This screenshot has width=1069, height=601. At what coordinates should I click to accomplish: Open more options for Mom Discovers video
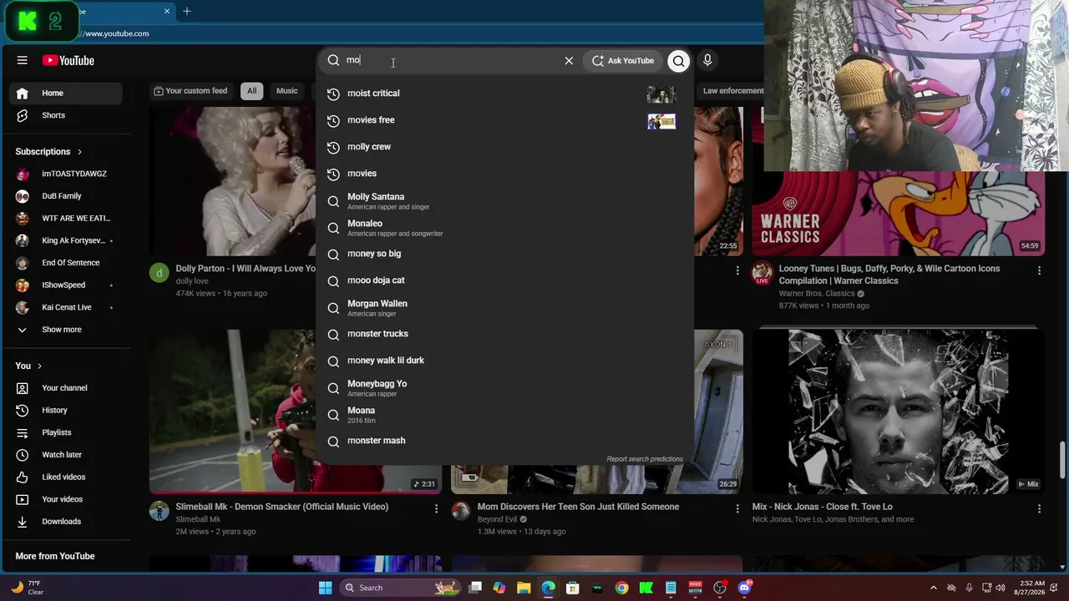(x=737, y=508)
